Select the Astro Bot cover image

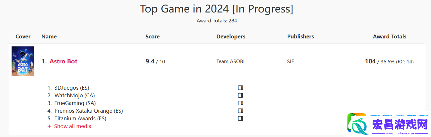tap(23, 61)
